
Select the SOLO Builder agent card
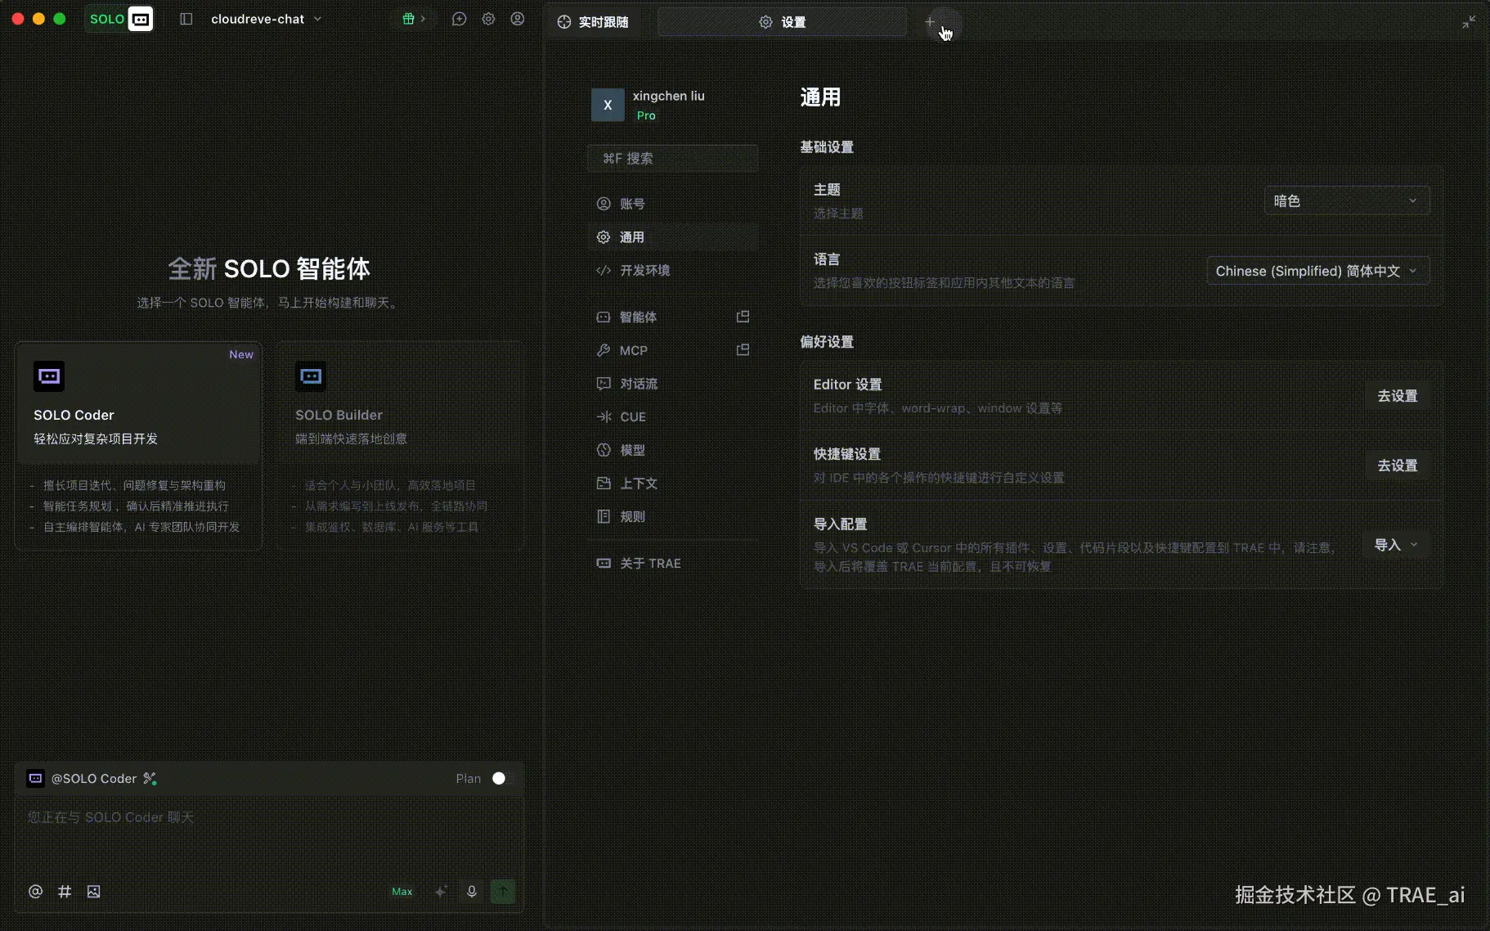400,445
